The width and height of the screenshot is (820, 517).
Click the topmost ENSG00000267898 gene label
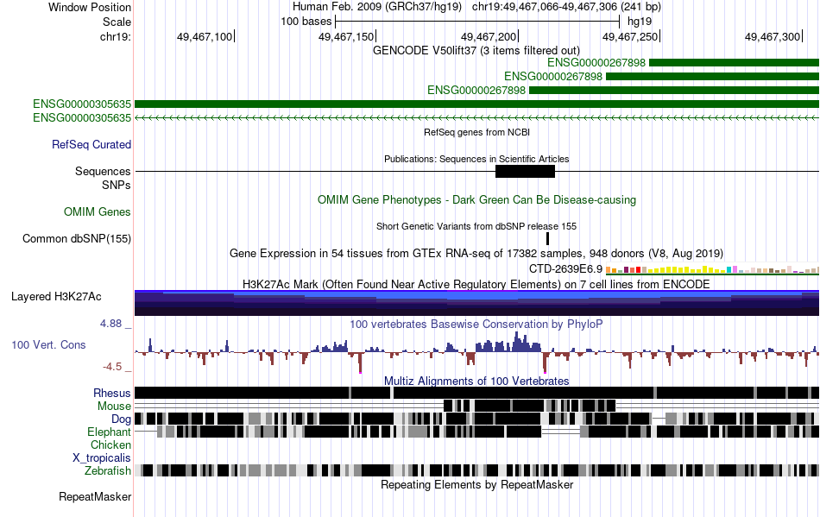(x=596, y=63)
